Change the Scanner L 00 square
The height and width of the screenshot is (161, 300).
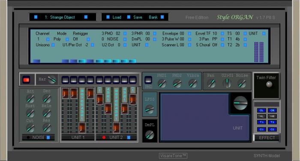click(x=189, y=45)
